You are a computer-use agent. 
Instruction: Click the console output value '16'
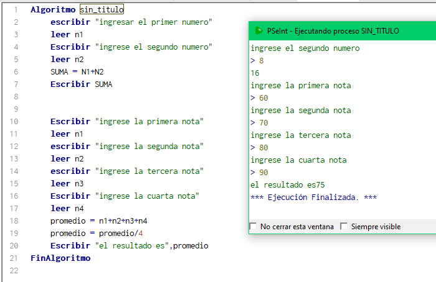[255, 73]
